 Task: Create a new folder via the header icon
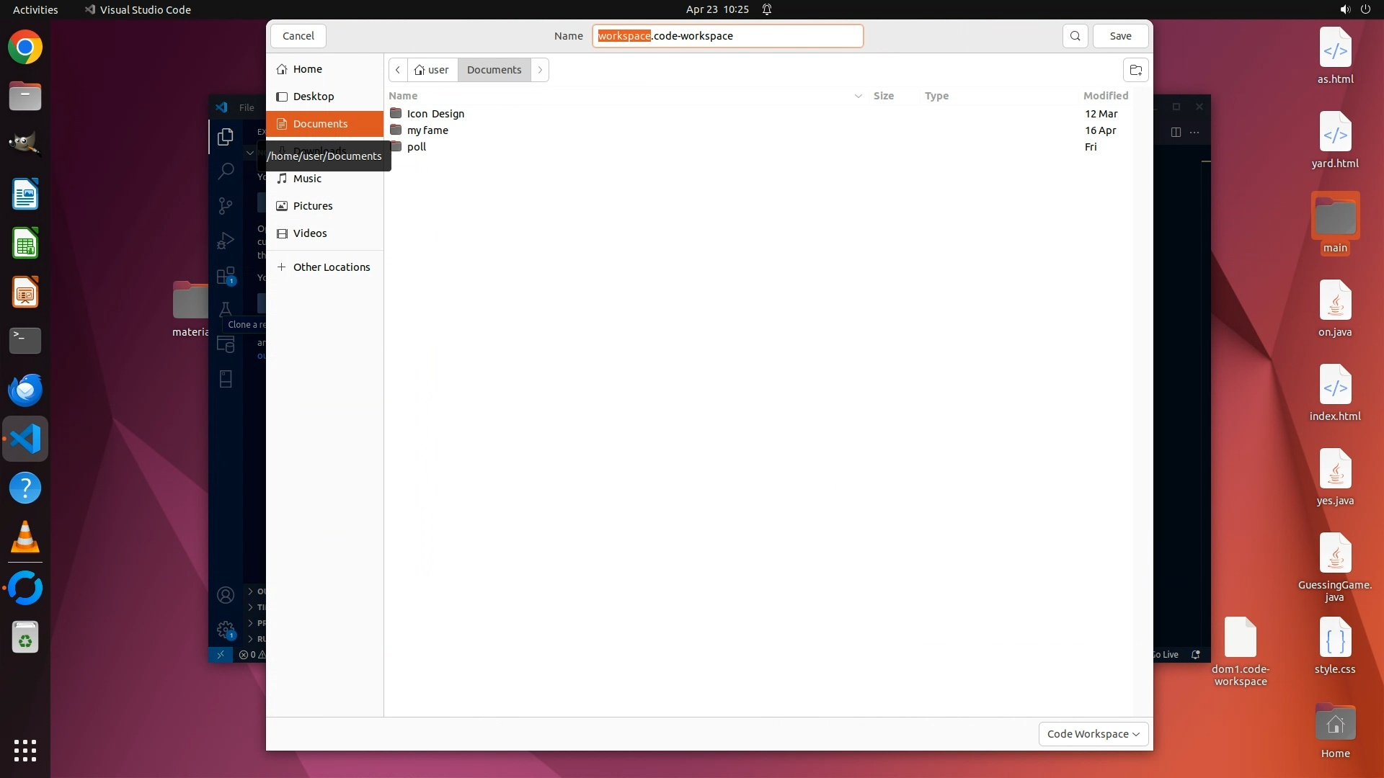pos(1135,70)
